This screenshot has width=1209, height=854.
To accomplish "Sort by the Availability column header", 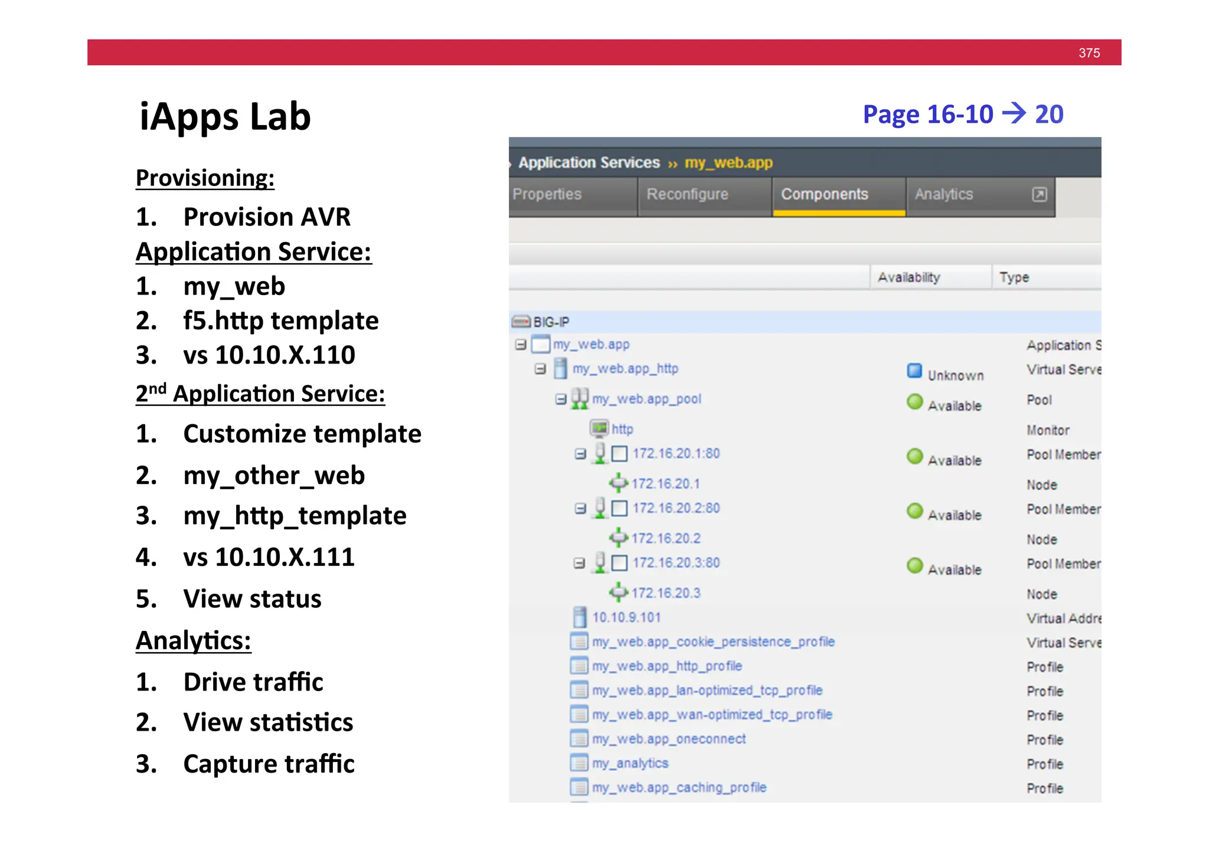I will (x=930, y=277).
